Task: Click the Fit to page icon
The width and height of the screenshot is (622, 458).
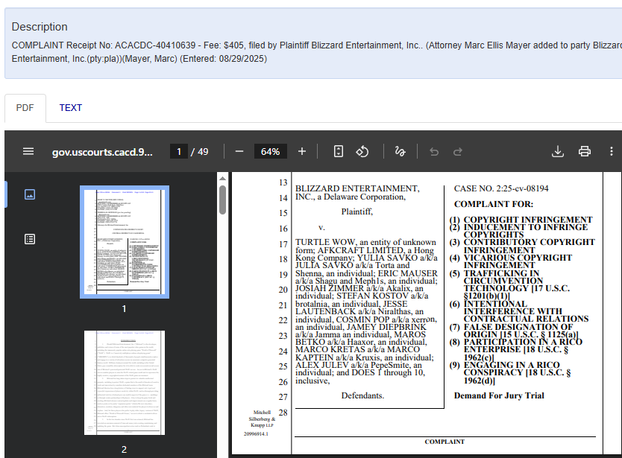Action: point(339,151)
